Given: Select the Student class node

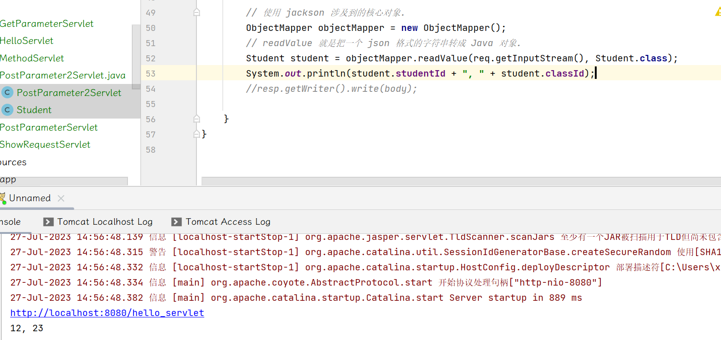Looking at the screenshot, I should (x=34, y=110).
